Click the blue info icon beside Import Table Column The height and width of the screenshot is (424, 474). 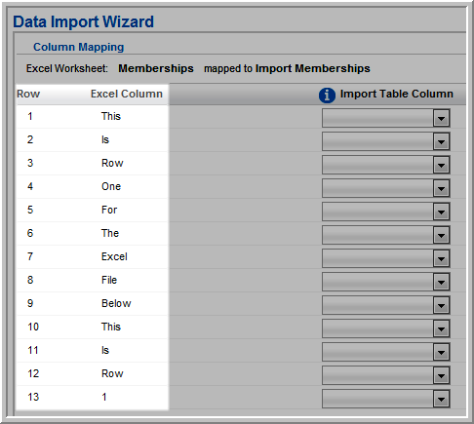[327, 96]
